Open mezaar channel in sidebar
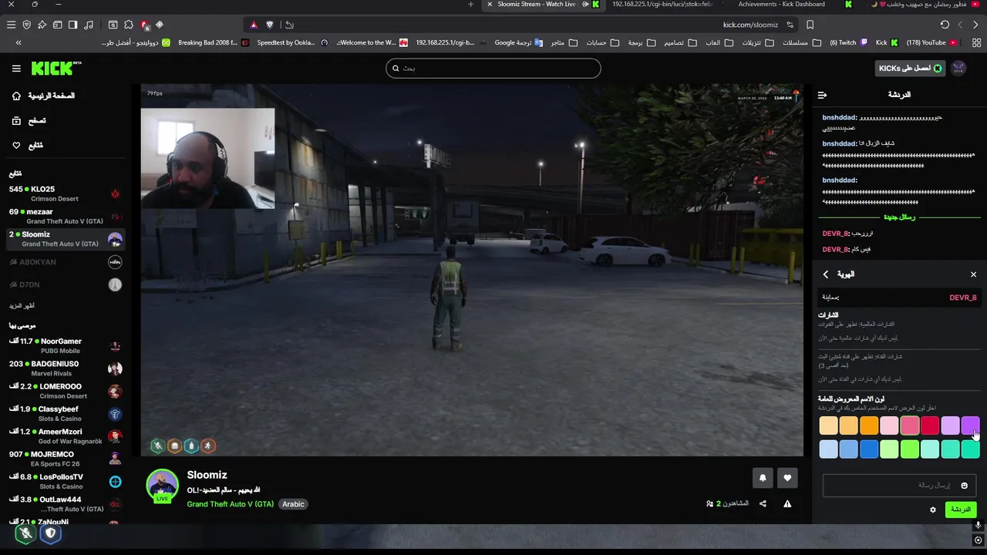 [x=65, y=216]
